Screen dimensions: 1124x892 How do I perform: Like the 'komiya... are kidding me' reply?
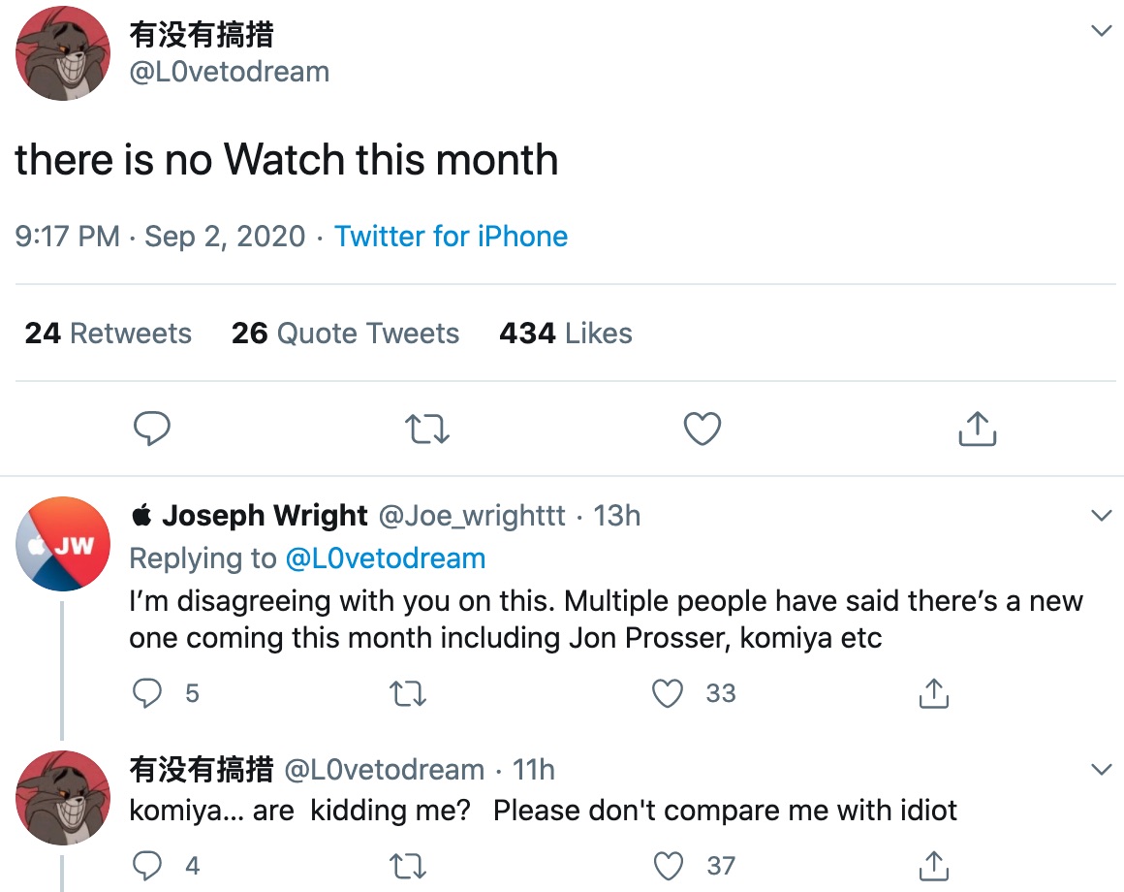668,865
